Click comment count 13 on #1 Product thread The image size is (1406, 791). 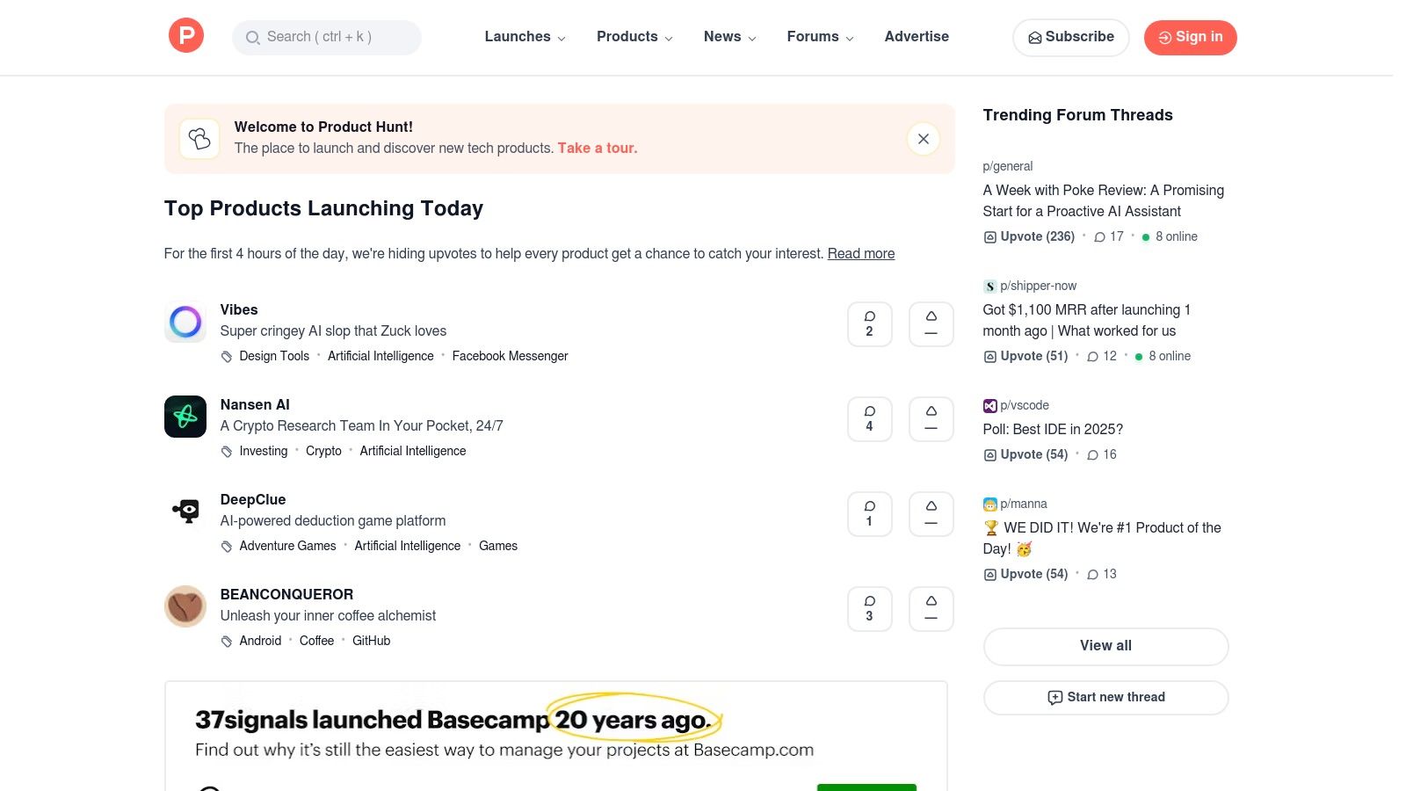pos(1102,574)
